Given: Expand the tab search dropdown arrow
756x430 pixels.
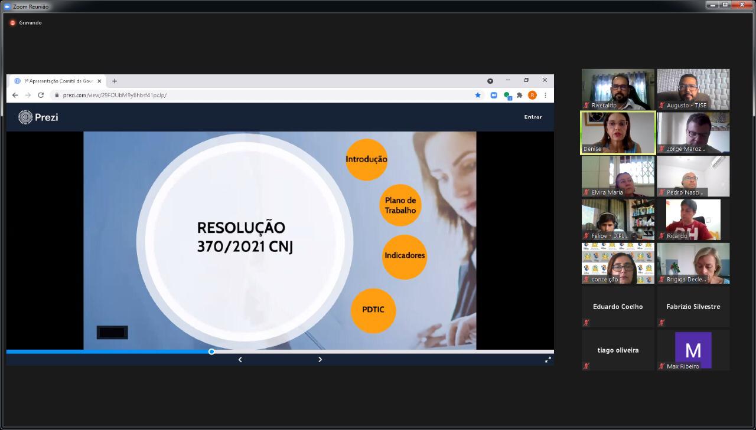Looking at the screenshot, I should (490, 81).
